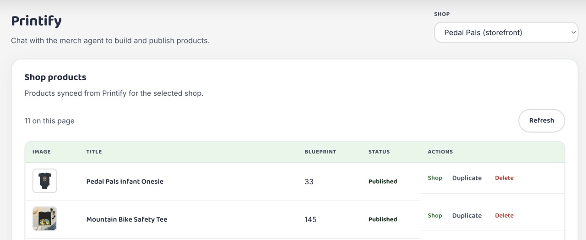Image resolution: width=586 pixels, height=240 pixels.
Task: Click Published status of Mountain Bike Tee
Action: 383,219
